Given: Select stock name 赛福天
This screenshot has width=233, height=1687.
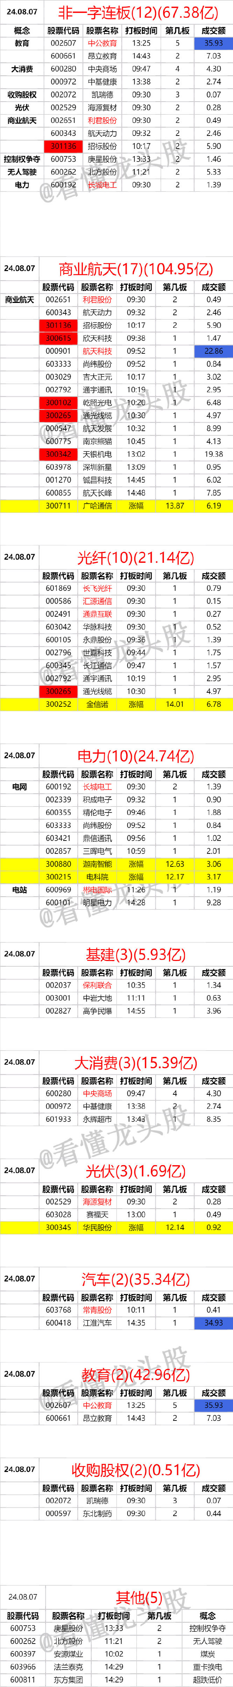Looking at the screenshot, I should tap(97, 1214).
